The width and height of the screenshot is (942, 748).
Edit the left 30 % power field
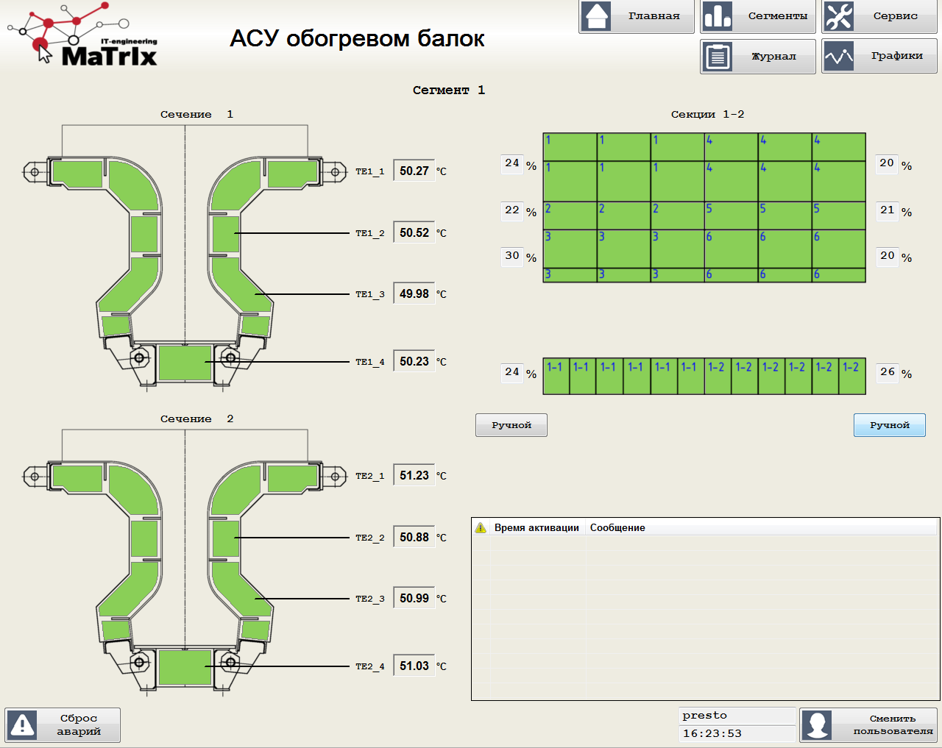click(x=512, y=256)
